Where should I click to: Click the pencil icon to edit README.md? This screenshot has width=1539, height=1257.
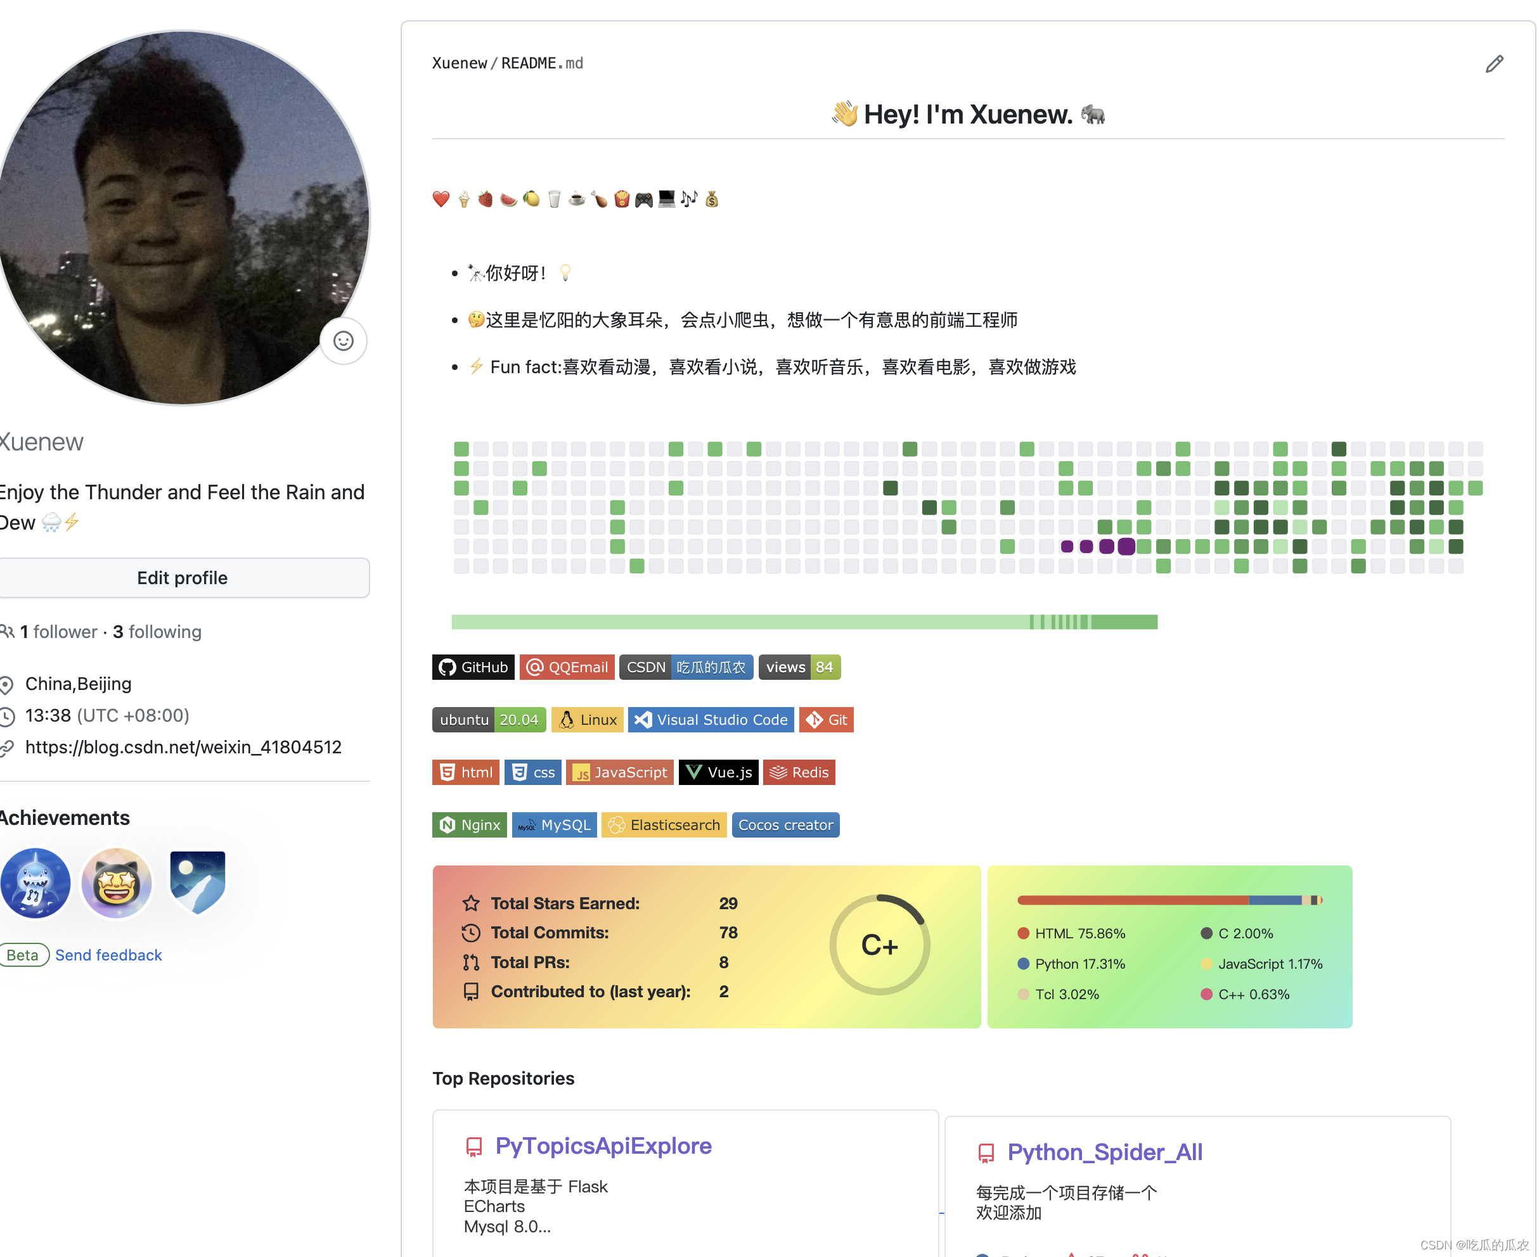point(1494,64)
